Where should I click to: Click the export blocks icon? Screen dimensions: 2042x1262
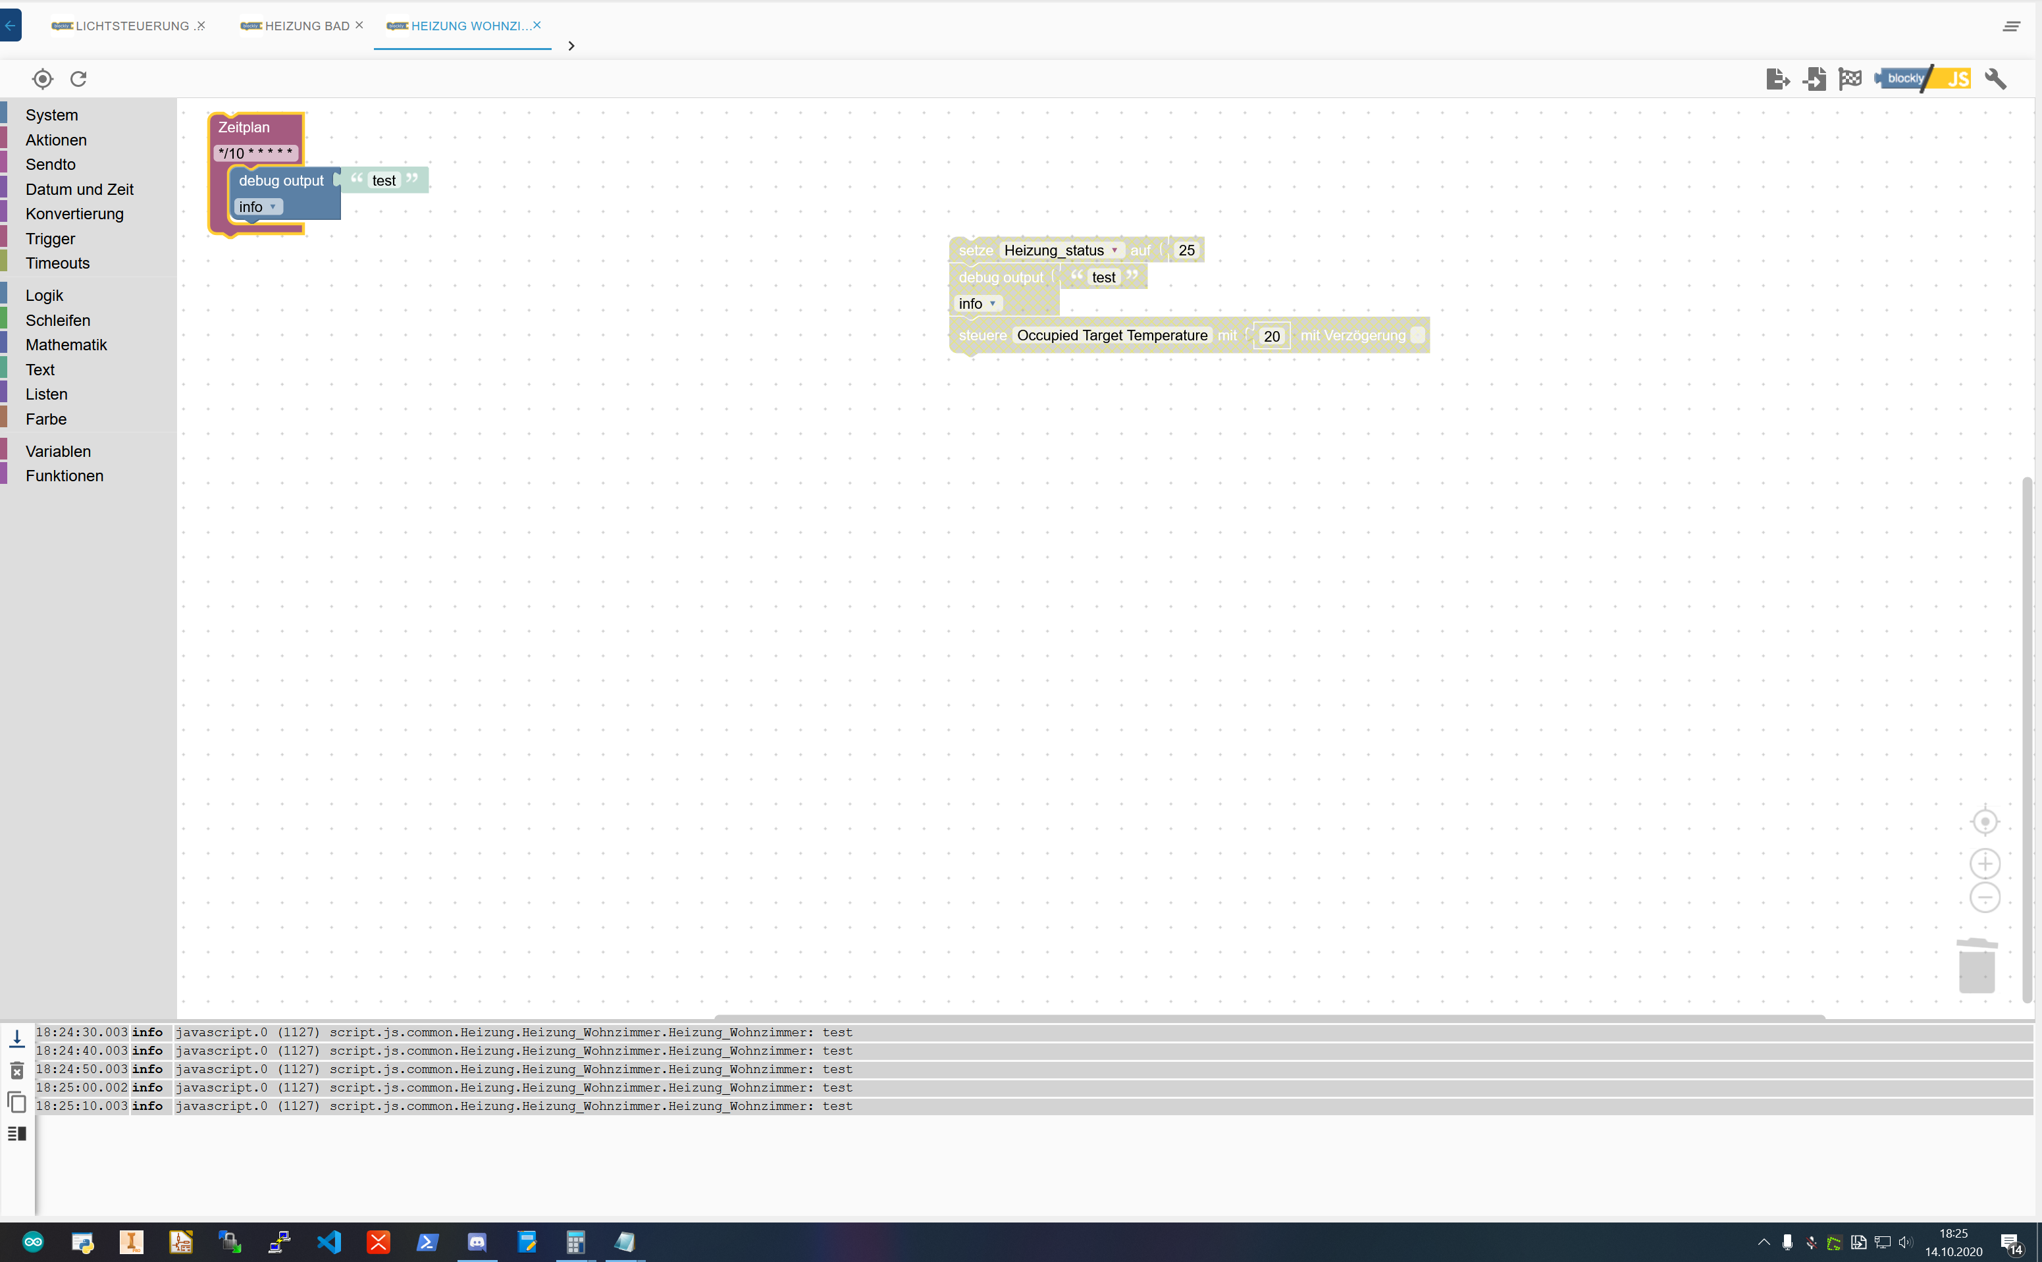[x=1777, y=78]
